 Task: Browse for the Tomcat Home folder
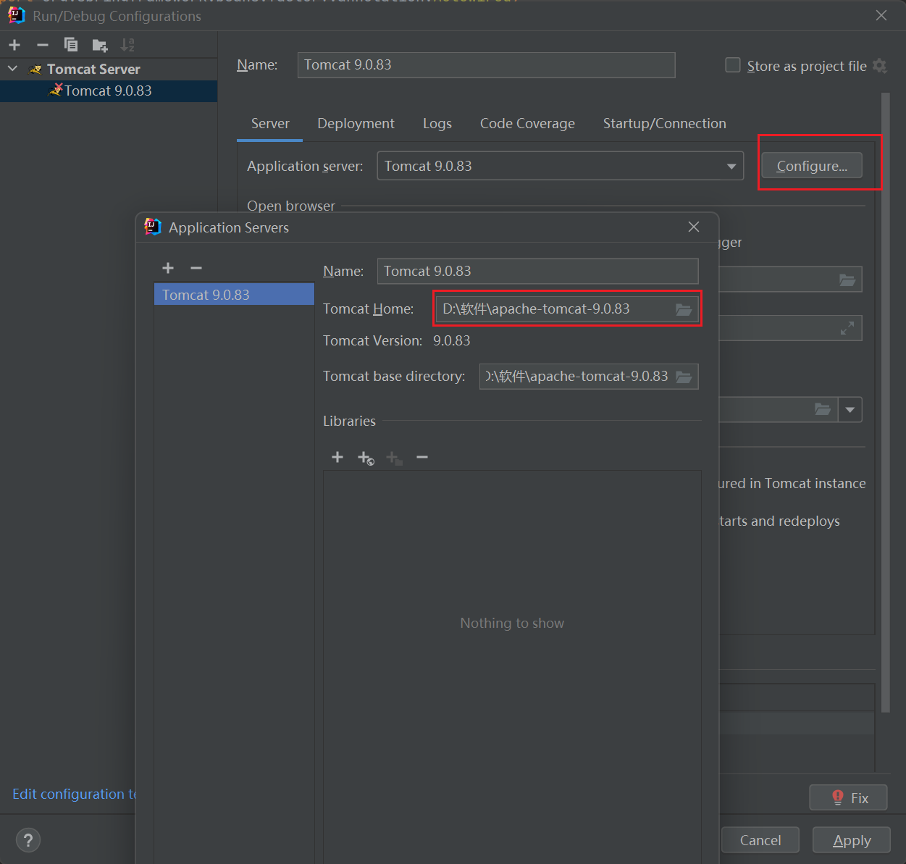tap(683, 309)
